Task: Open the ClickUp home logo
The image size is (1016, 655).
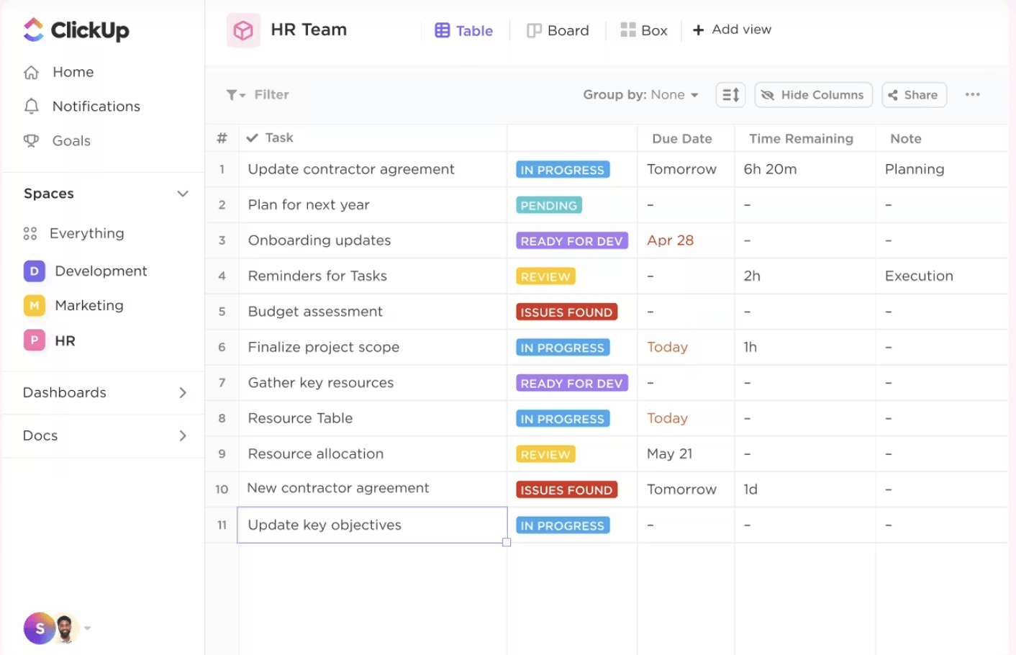Action: (x=76, y=30)
